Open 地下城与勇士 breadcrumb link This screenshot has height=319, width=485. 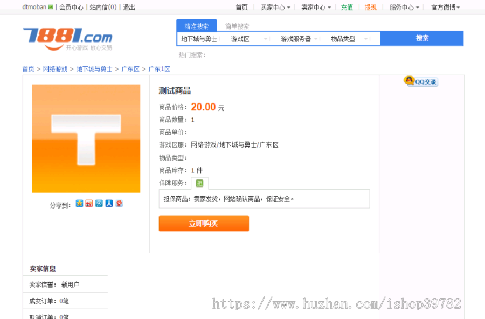(94, 69)
